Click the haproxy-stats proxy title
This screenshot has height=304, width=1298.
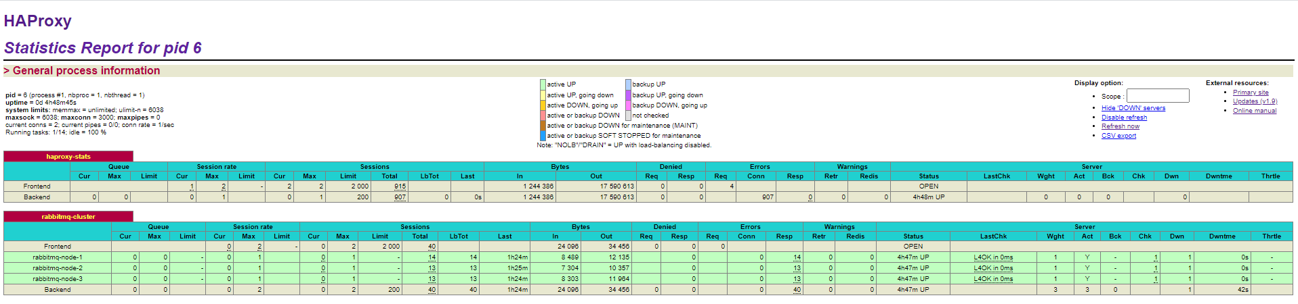[68, 157]
